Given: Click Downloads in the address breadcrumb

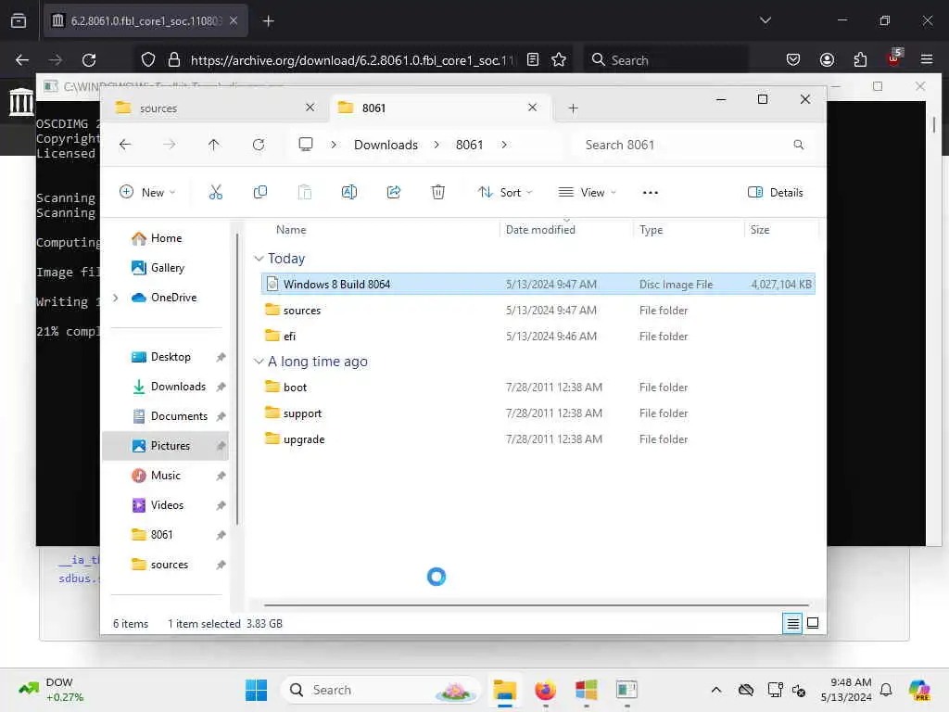Looking at the screenshot, I should point(386,145).
